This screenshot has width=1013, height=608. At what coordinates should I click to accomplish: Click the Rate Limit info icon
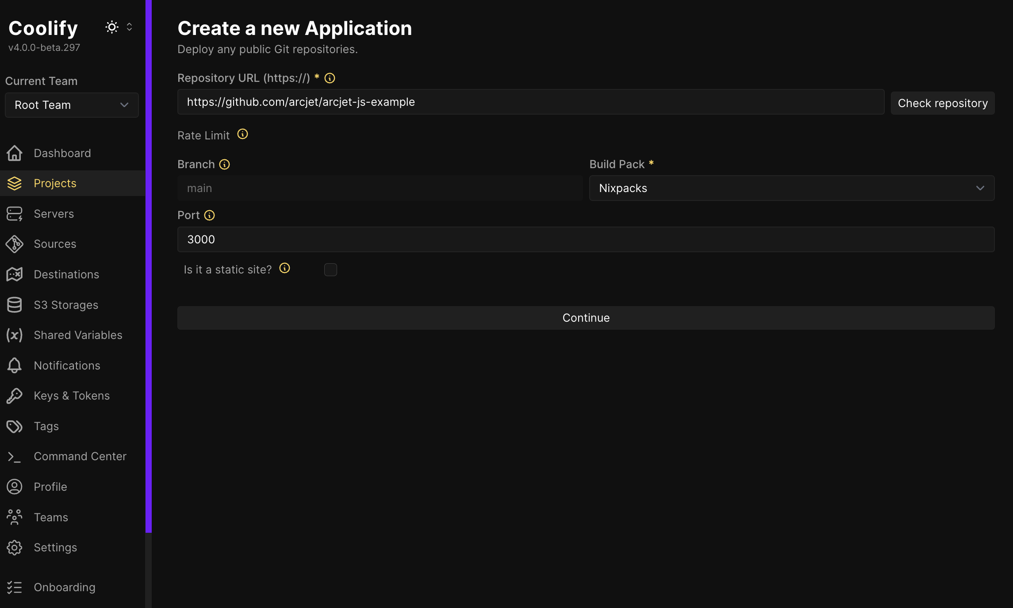coord(242,134)
